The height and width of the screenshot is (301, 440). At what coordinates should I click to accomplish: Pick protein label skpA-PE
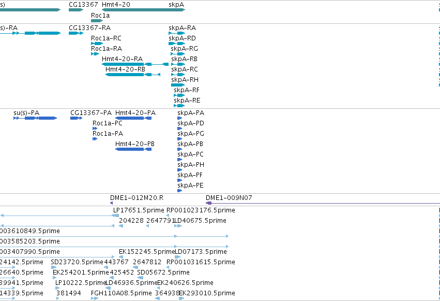190,186
